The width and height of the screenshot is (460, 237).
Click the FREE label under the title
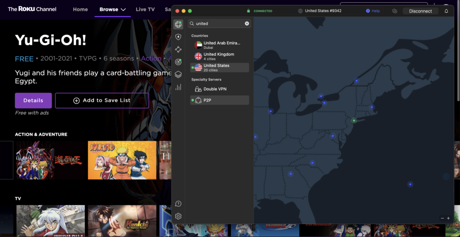(24, 59)
